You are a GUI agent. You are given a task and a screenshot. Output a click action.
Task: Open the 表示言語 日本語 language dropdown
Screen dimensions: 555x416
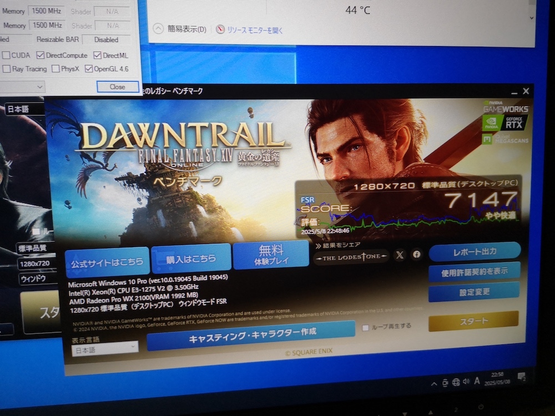click(105, 350)
